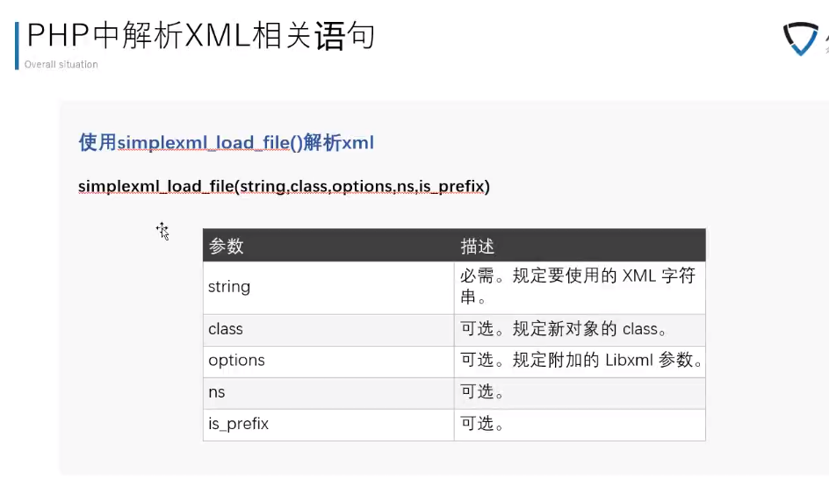Click the blue heading 使用simplexml_load_file()解析xml

(227, 142)
